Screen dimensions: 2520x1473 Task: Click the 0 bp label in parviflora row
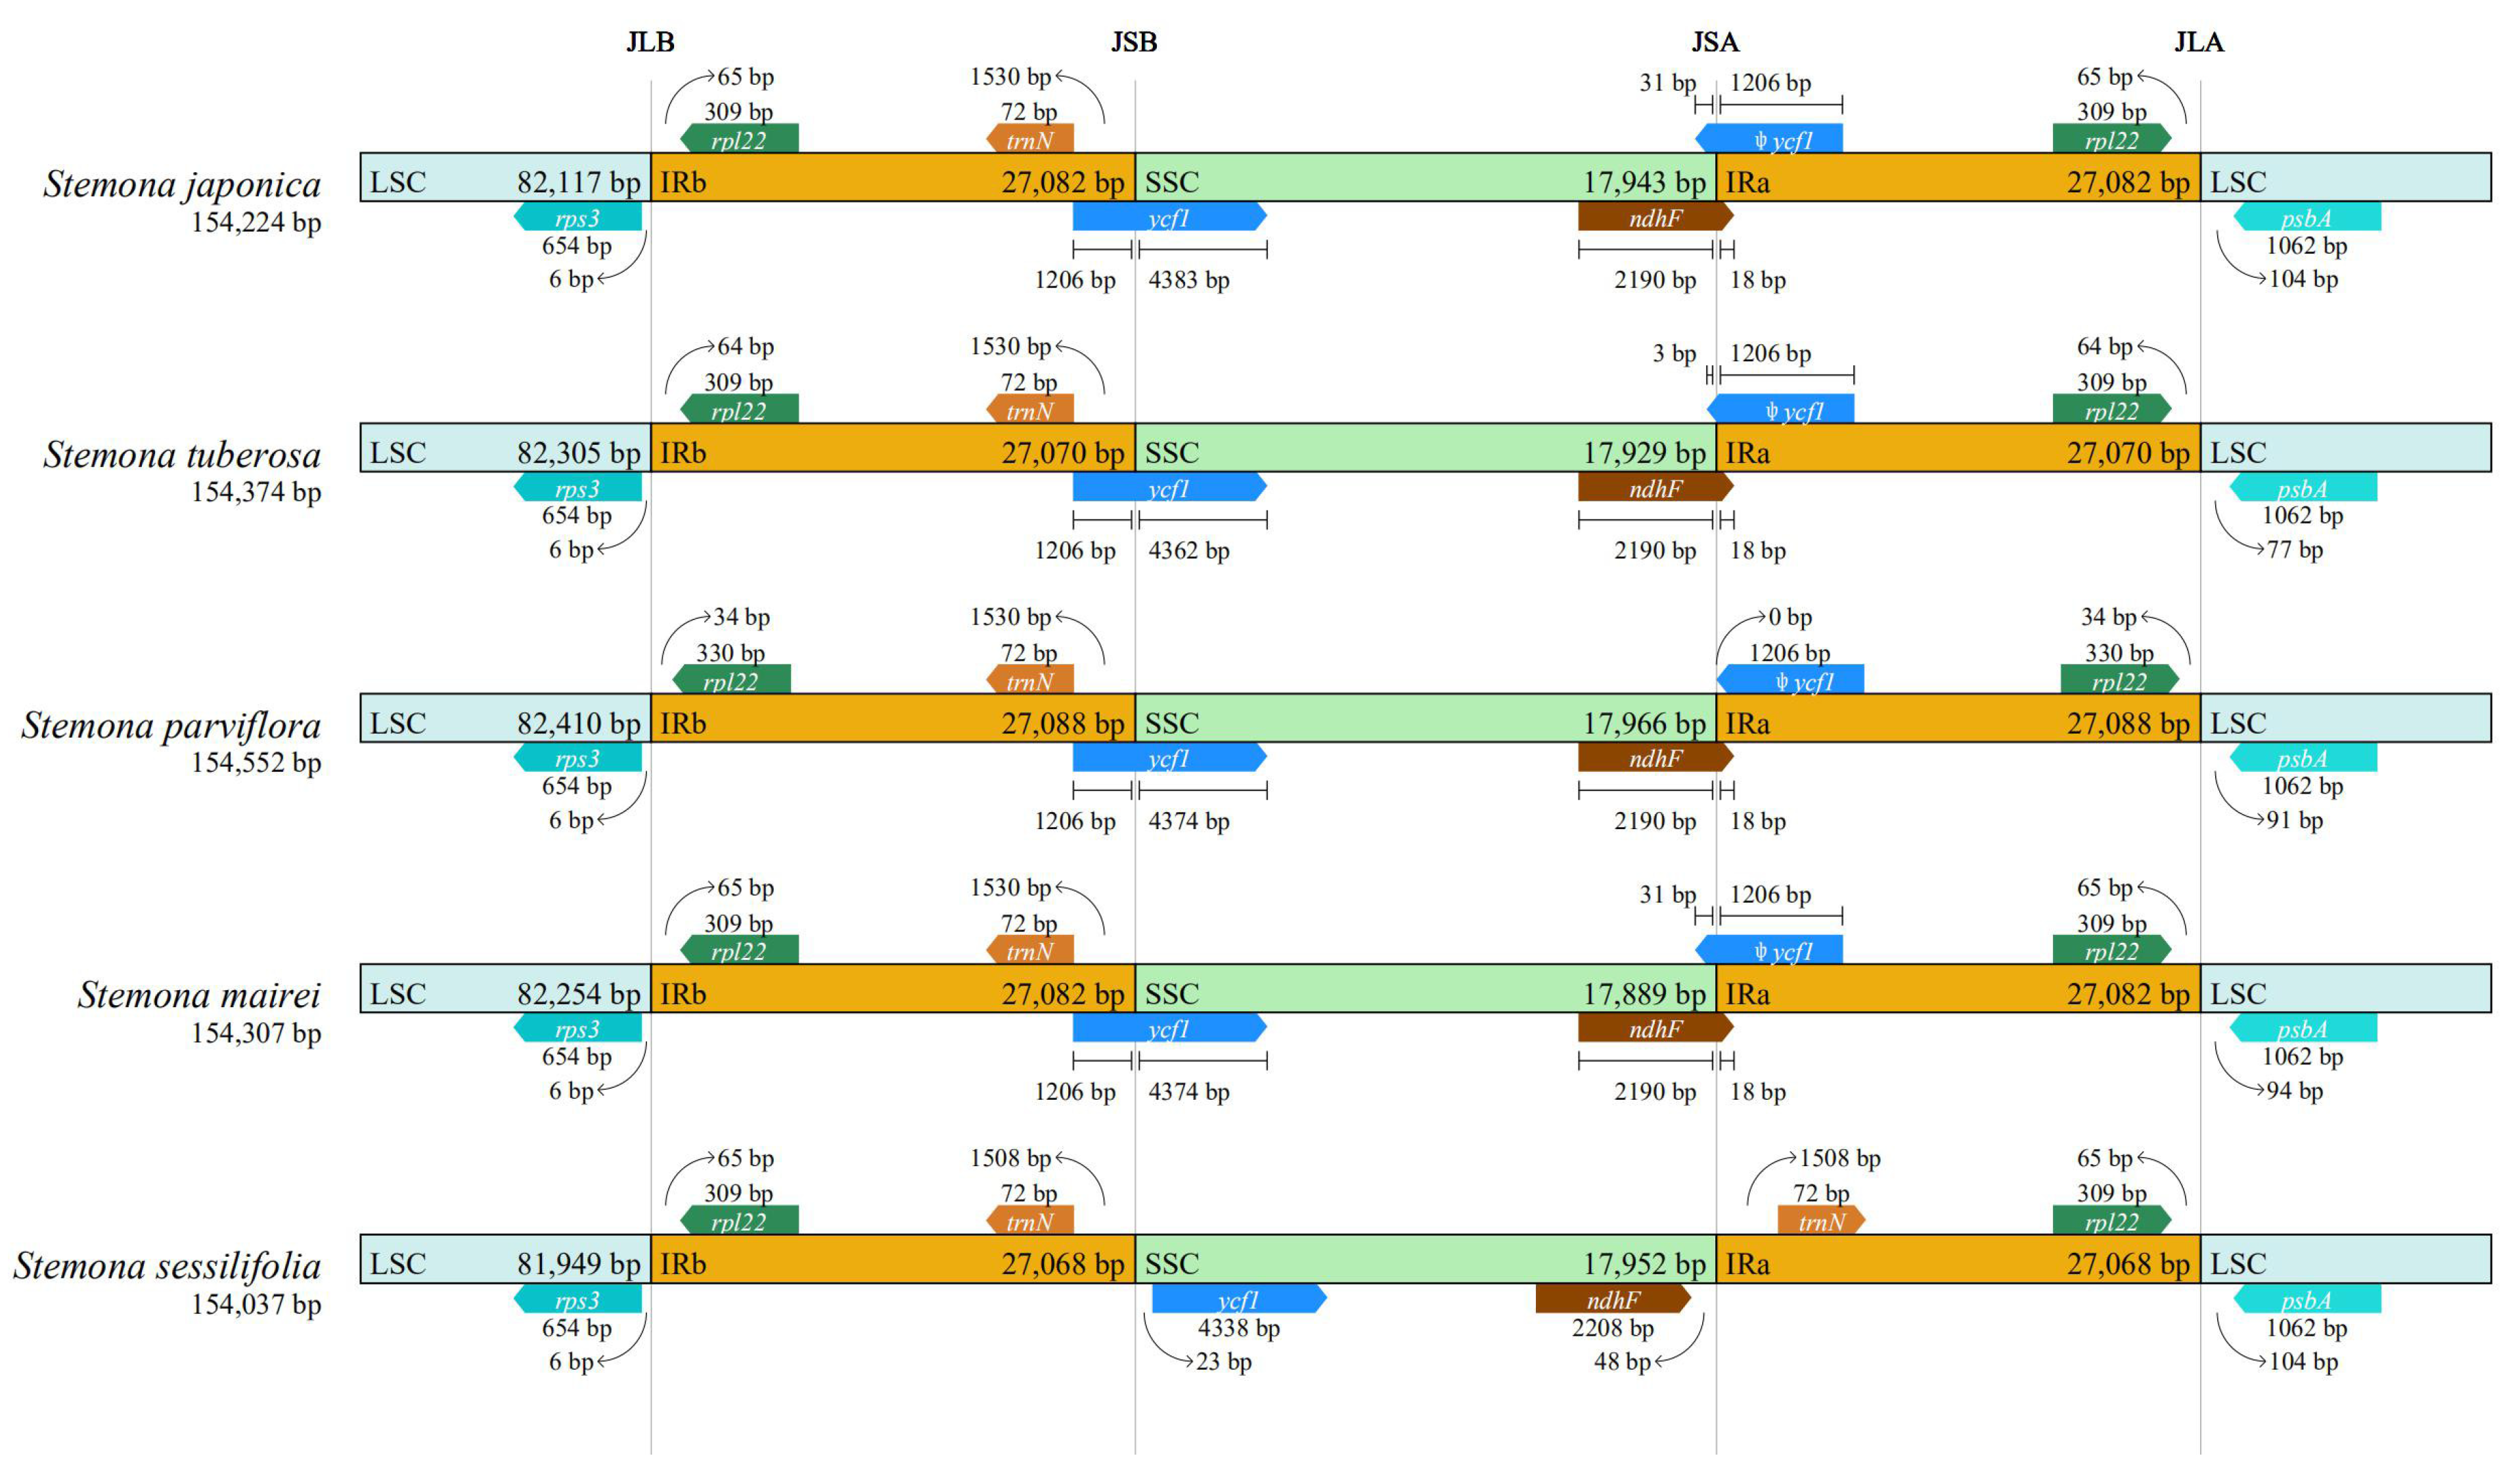[x=1789, y=618]
